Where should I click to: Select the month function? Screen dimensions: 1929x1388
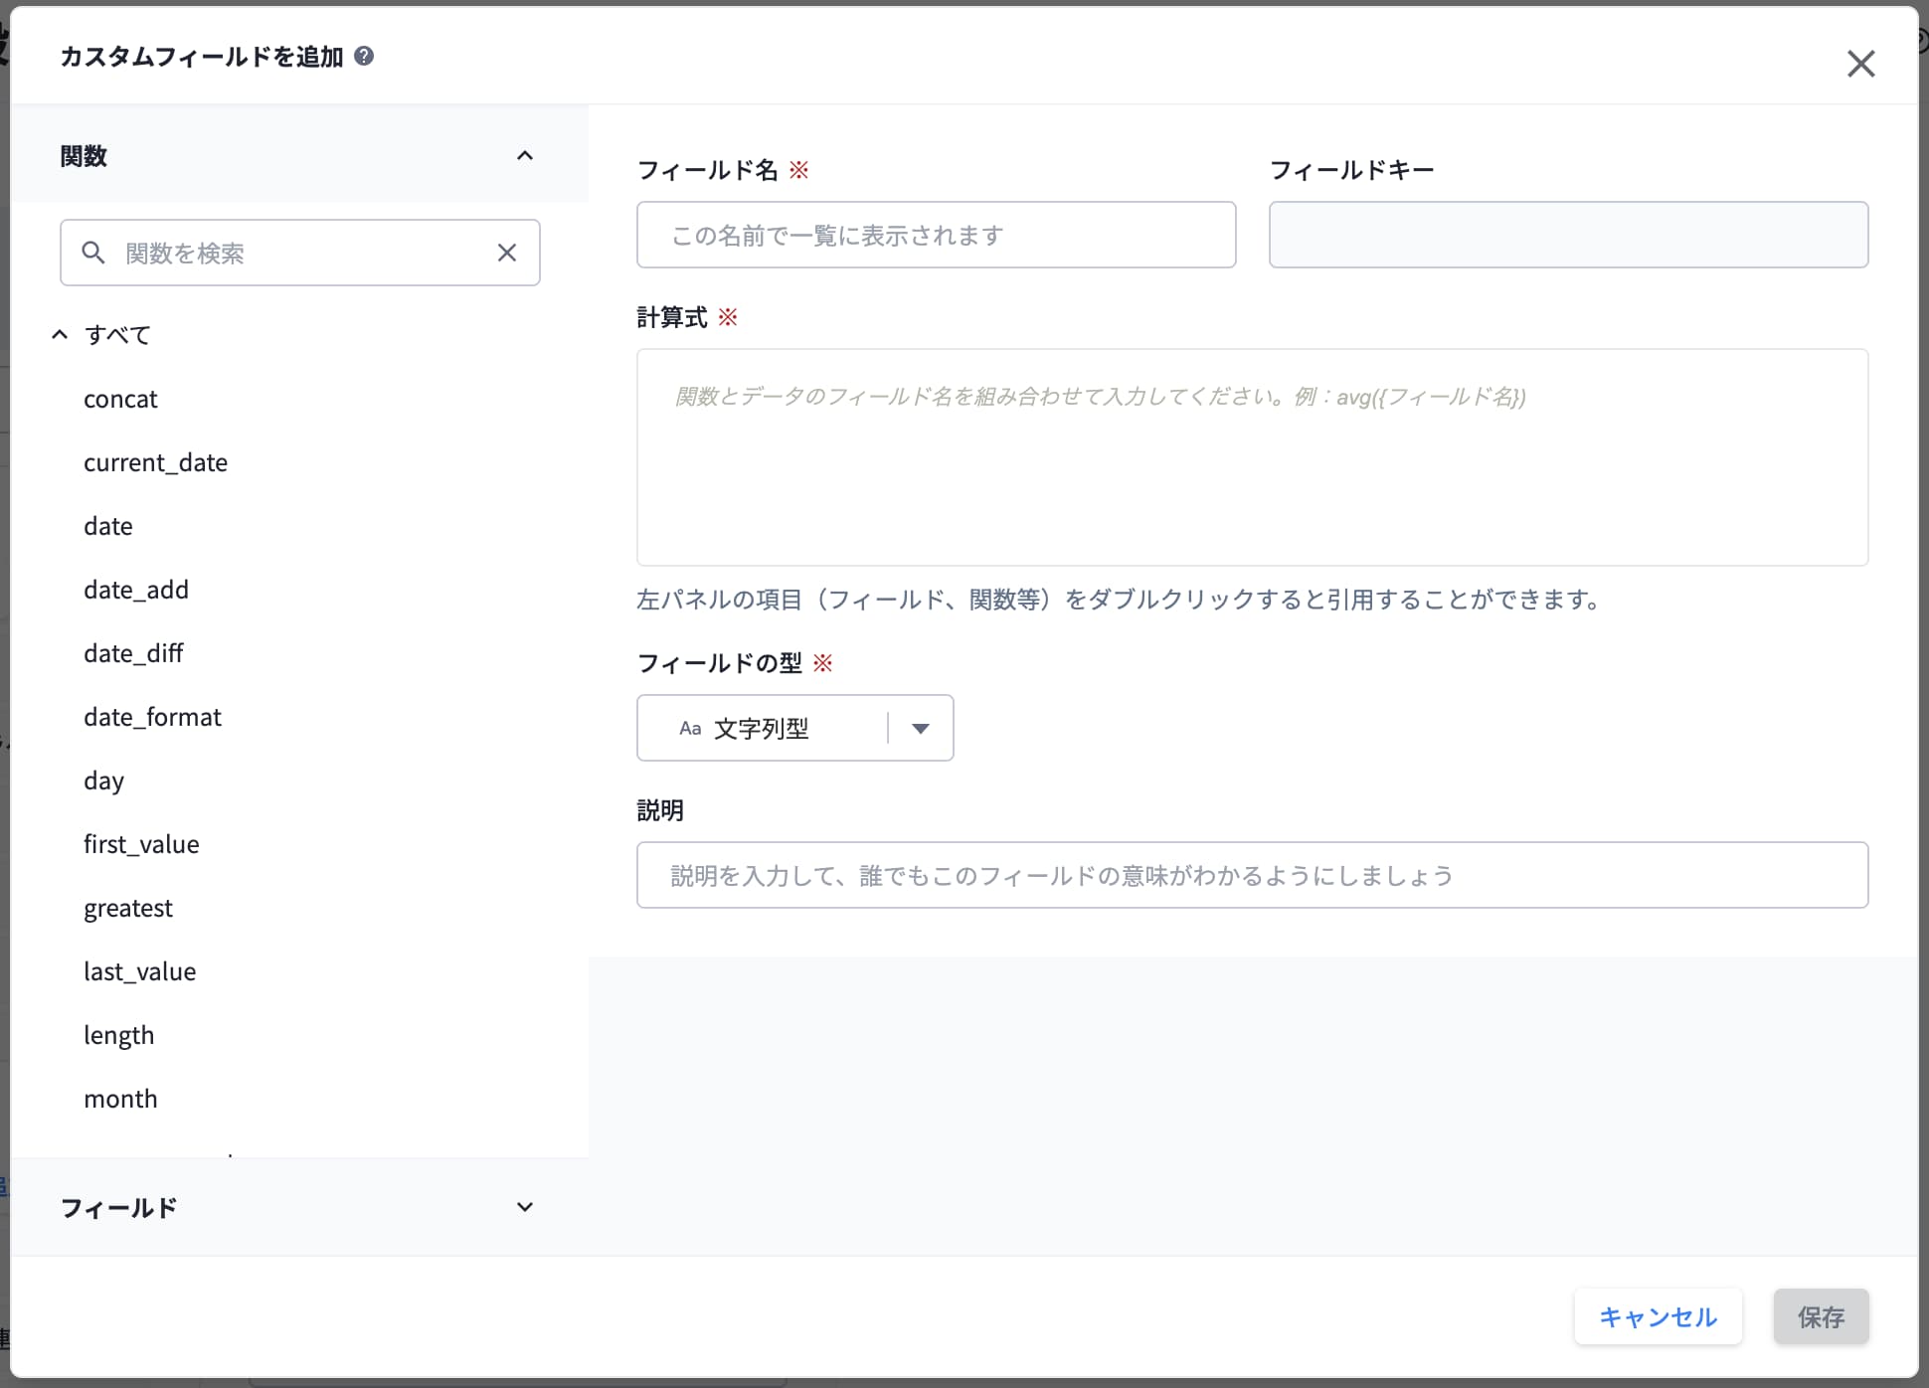click(120, 1099)
